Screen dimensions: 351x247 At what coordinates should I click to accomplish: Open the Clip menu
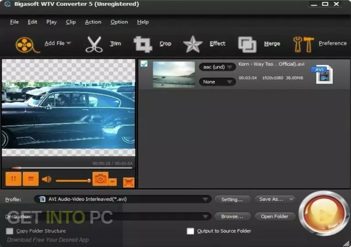tap(71, 22)
